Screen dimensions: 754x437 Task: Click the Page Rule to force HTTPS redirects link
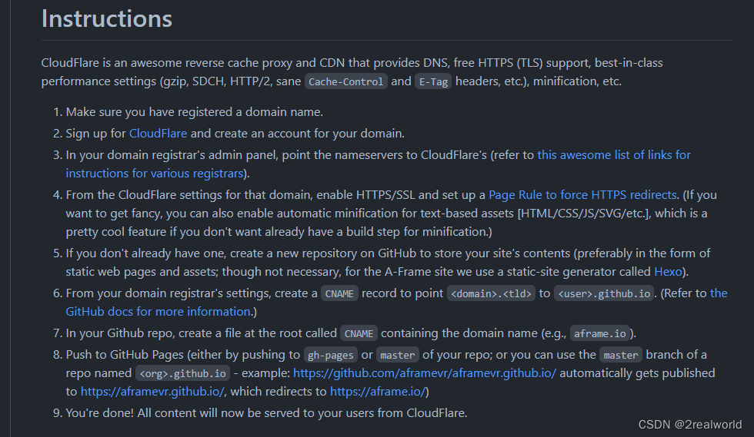[x=582, y=195]
